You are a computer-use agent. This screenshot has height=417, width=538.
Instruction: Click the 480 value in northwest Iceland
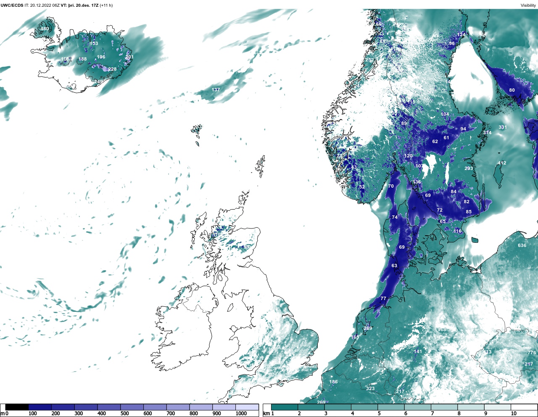pos(45,29)
